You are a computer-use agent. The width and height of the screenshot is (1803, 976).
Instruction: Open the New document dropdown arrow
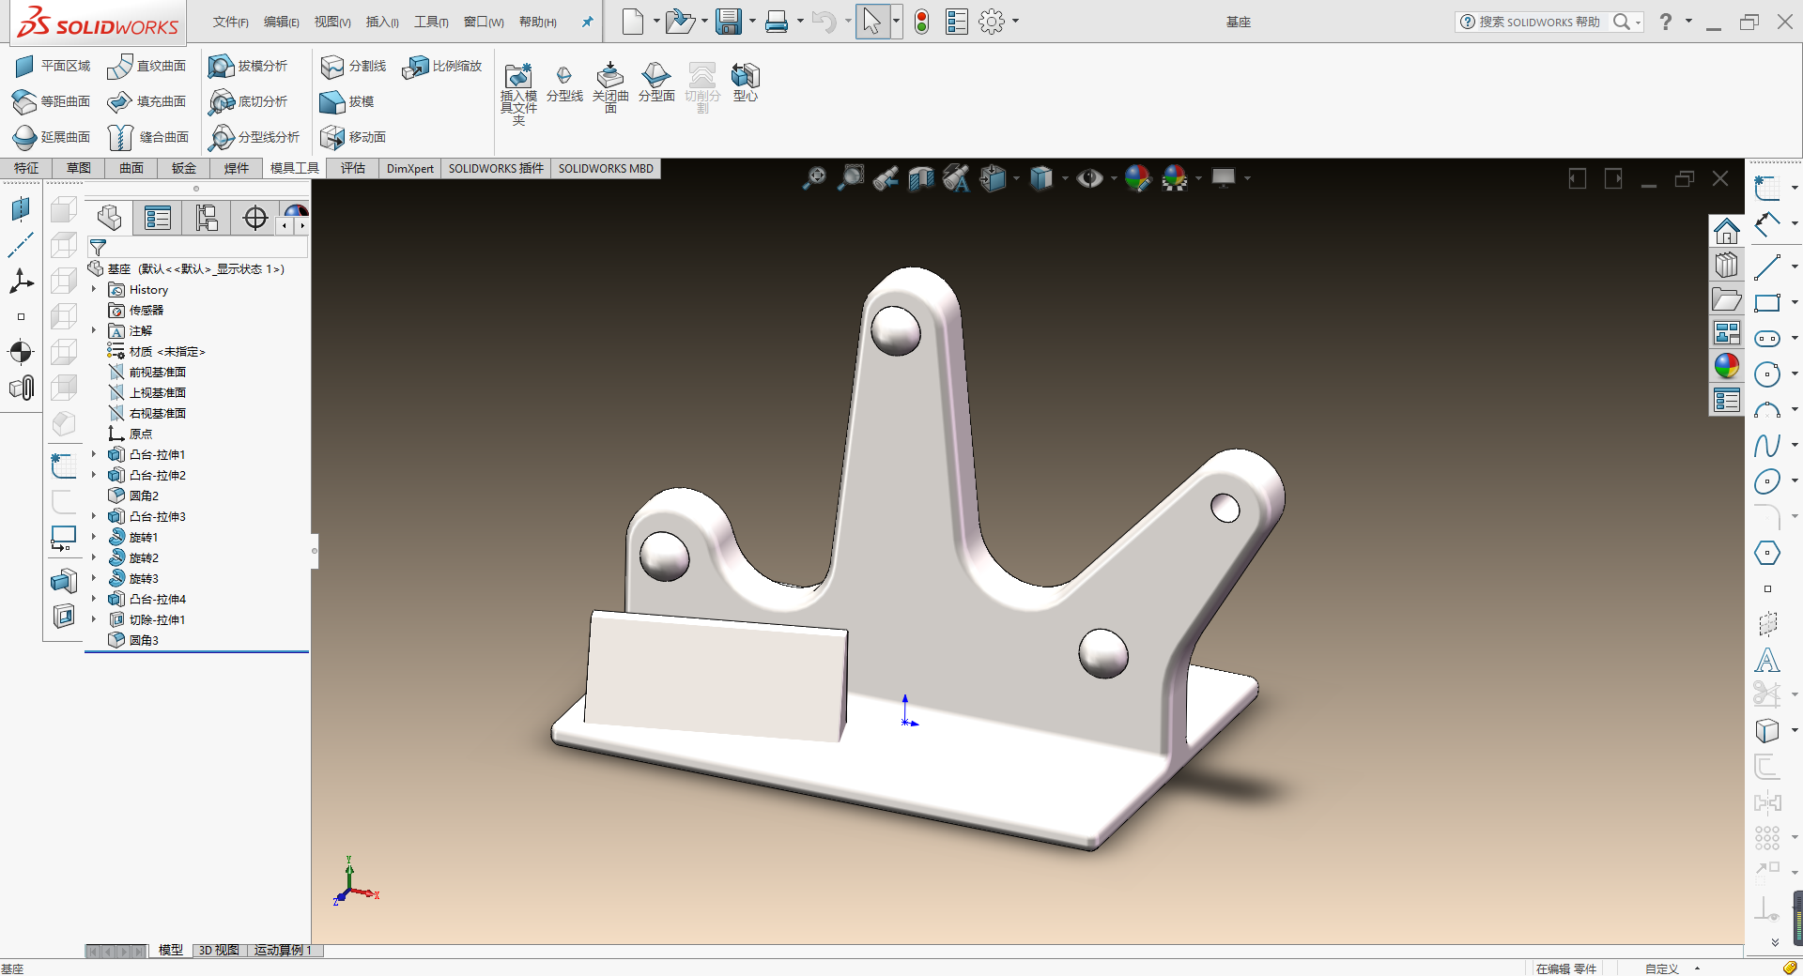(x=656, y=21)
